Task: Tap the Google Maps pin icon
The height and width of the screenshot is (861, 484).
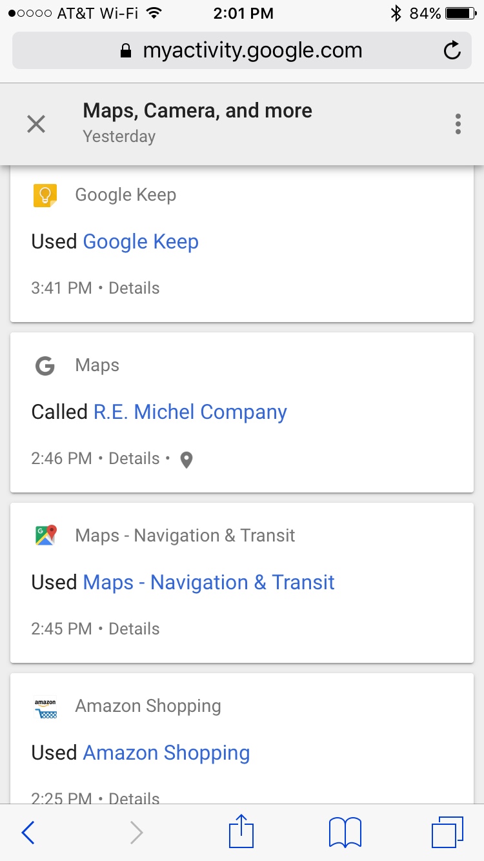Action: coord(45,536)
